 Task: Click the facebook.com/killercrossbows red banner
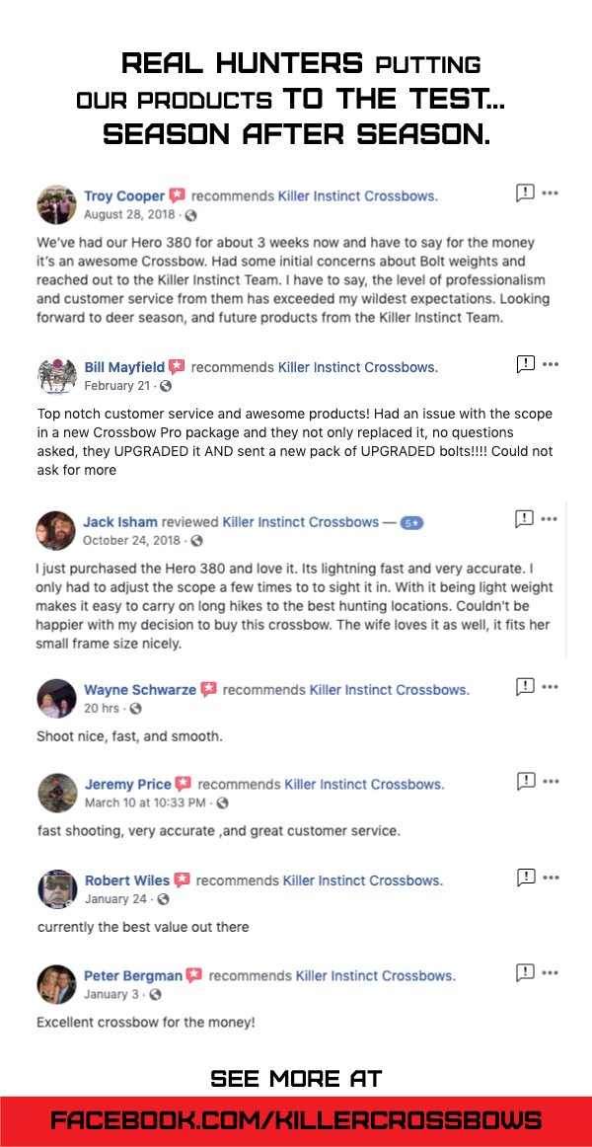coord(296,1120)
